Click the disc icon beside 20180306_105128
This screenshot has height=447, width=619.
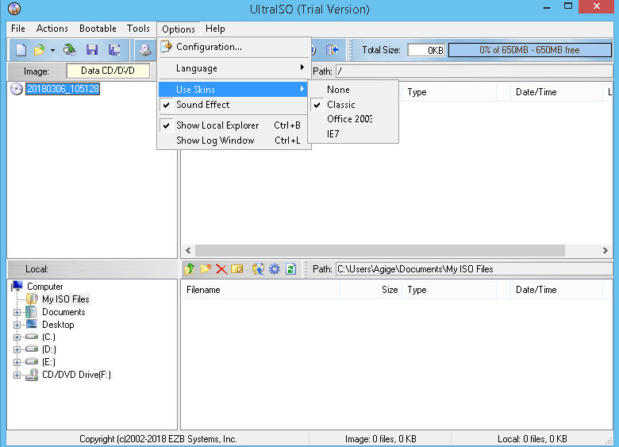pyautogui.click(x=16, y=89)
